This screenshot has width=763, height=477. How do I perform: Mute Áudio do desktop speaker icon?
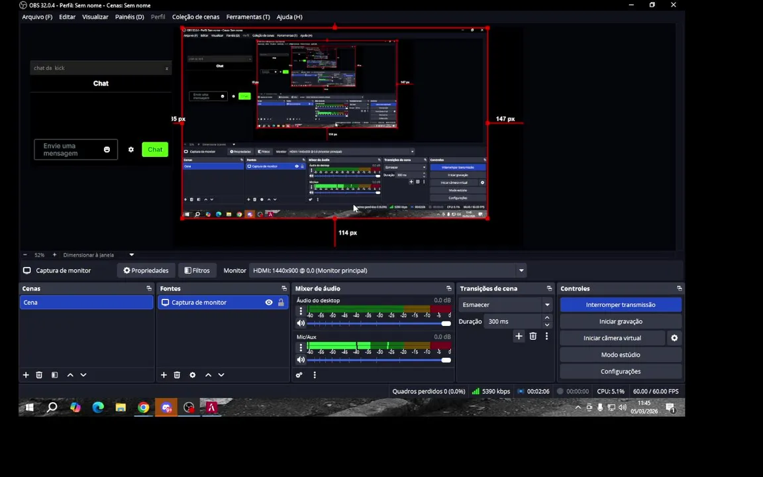pyautogui.click(x=301, y=323)
